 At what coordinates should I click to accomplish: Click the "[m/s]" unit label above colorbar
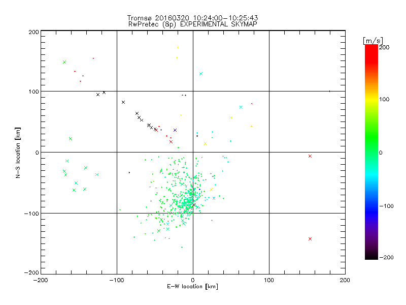[373, 41]
